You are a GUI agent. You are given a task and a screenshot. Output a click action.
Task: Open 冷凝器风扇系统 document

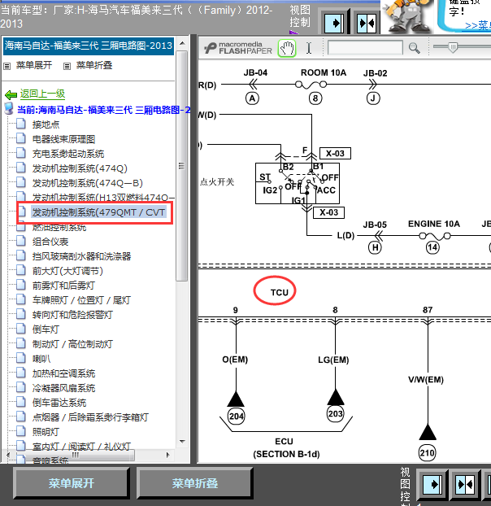[x=63, y=388]
